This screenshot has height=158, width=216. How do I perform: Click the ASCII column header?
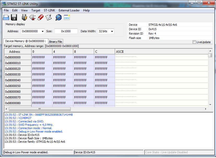[x=161, y=52]
